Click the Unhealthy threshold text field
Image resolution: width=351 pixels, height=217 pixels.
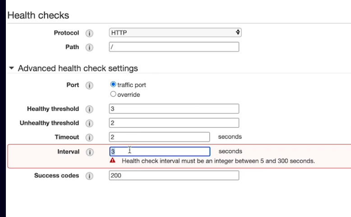174,123
